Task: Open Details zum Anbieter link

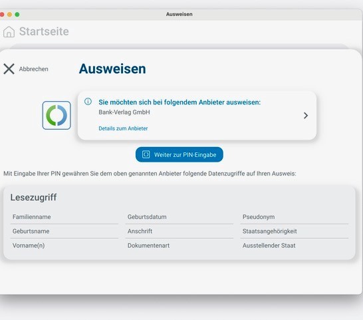Action: point(123,128)
